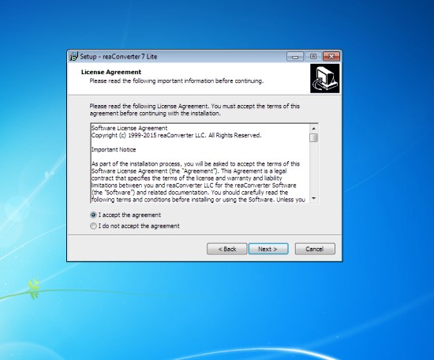Click the 'License Agreement' heading

(111, 72)
